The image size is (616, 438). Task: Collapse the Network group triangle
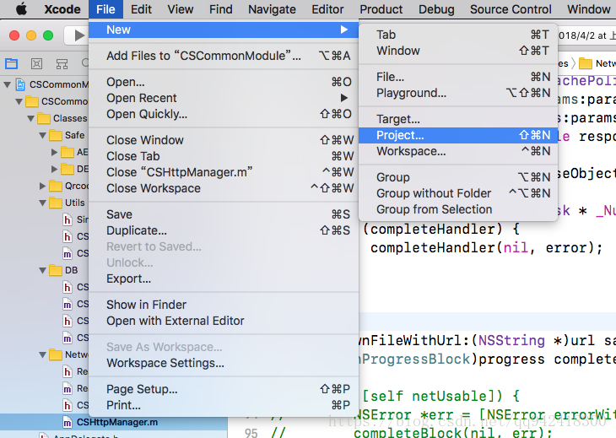[43, 354]
